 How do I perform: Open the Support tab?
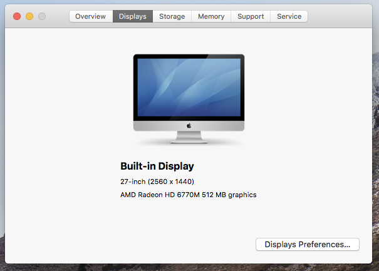click(x=251, y=16)
